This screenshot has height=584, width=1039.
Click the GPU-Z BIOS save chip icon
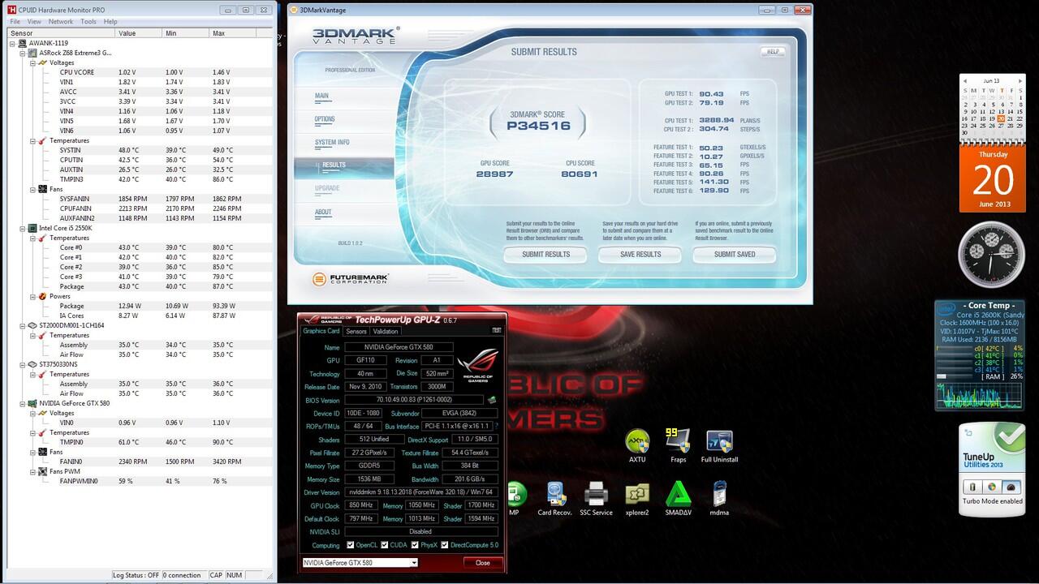pyautogui.click(x=491, y=400)
